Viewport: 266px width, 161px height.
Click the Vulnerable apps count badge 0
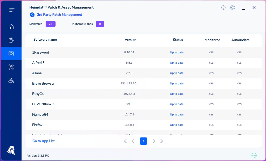pos(100,24)
